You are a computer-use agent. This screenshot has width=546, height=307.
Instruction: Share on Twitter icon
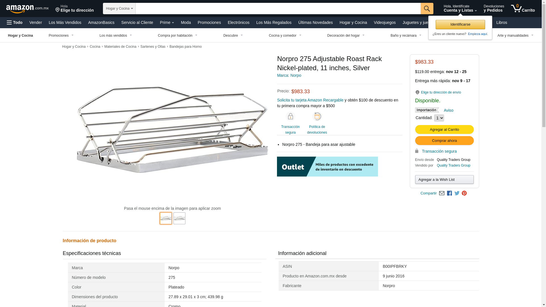click(457, 193)
